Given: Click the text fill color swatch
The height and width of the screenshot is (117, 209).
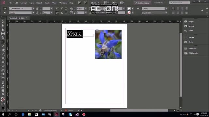Looking at the screenshot, I should coord(129,8).
